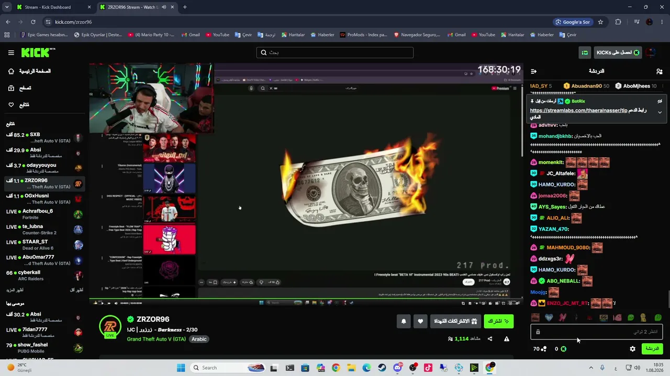Open AbuOmar777 channel in sidebar
The height and width of the screenshot is (376, 670).
tap(44, 260)
